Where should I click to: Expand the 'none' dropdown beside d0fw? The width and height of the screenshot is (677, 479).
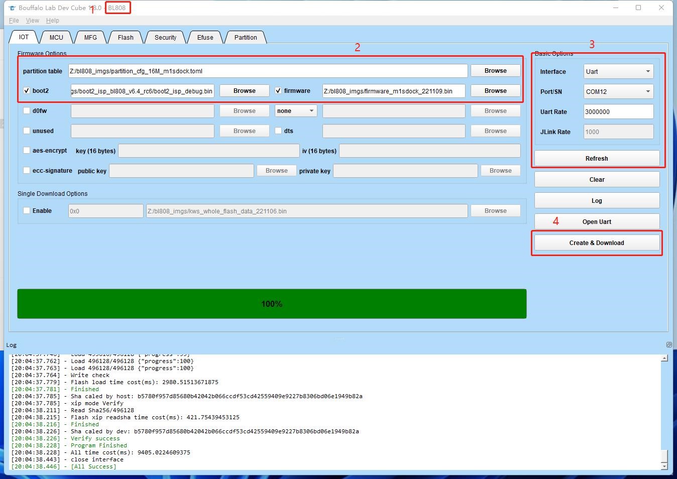click(296, 110)
